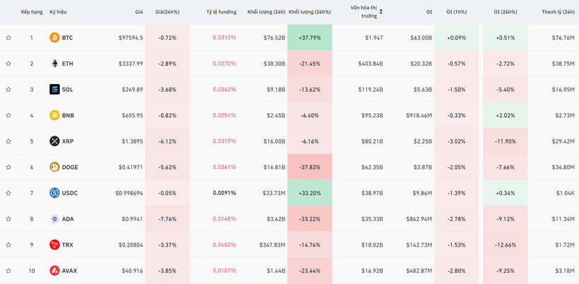Click the TRX coin icon
579x284 pixels.
[54, 245]
